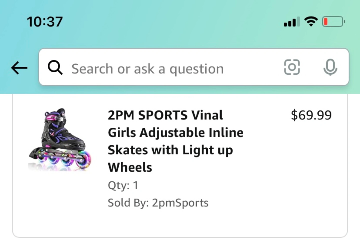This screenshot has height=240, width=360.
Task: Click the 'Sold By: 2pmSports' seller line
Action: (158, 203)
